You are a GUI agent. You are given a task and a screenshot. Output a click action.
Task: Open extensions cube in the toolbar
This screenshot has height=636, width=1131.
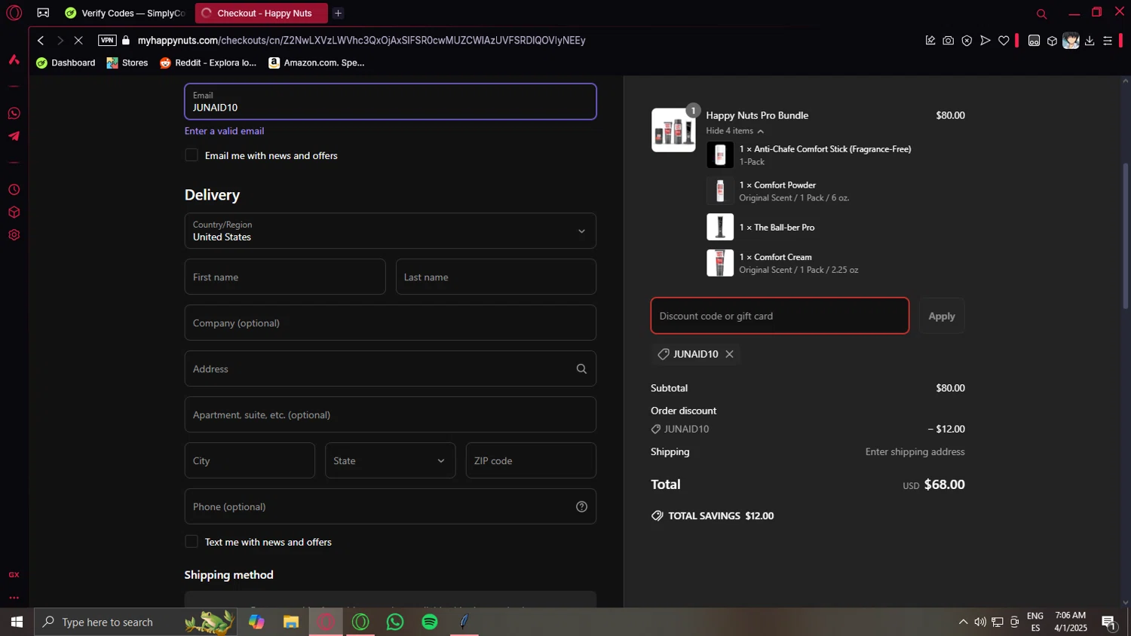click(1053, 41)
